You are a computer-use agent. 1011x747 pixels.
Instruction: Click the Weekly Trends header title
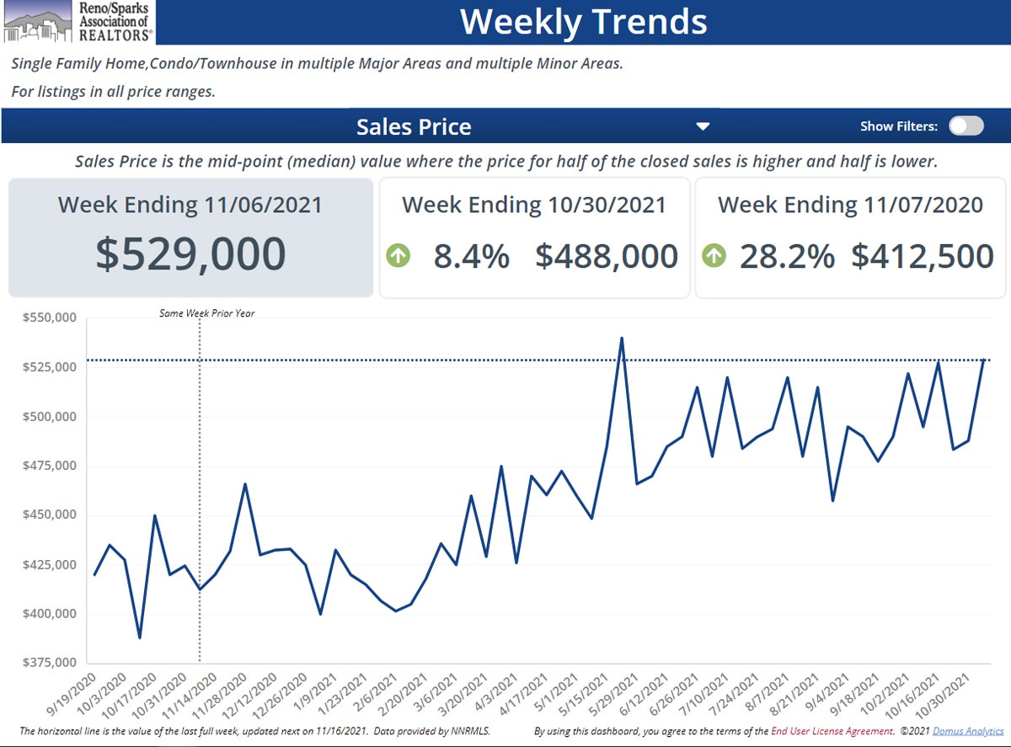(583, 22)
